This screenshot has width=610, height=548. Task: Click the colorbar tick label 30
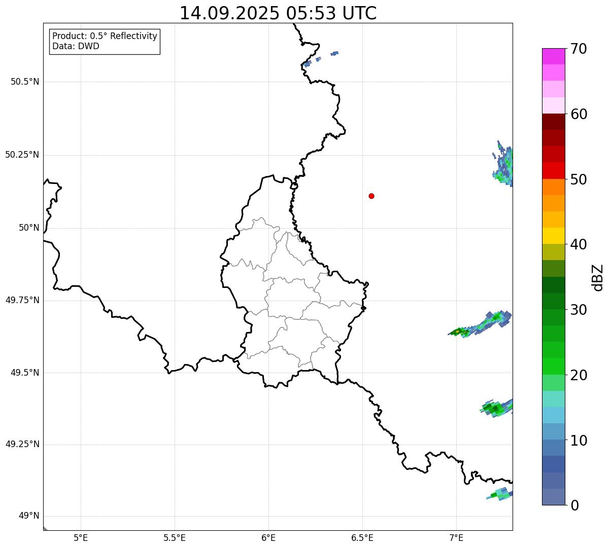click(x=579, y=310)
